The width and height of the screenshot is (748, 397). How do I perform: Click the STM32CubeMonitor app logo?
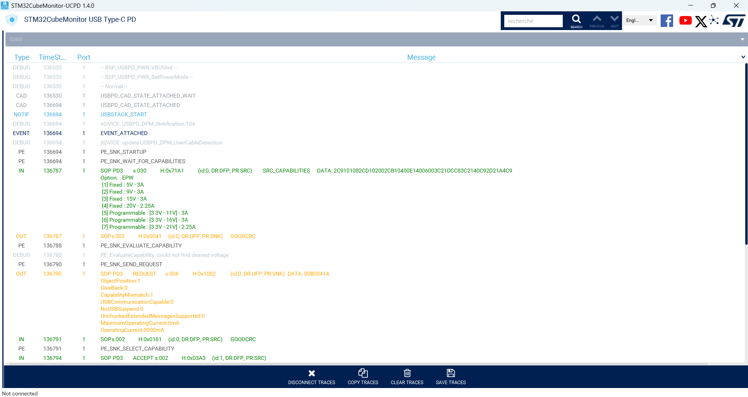pyautogui.click(x=11, y=20)
